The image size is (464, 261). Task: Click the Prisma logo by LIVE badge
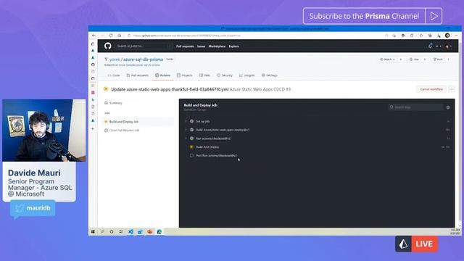pos(403,244)
